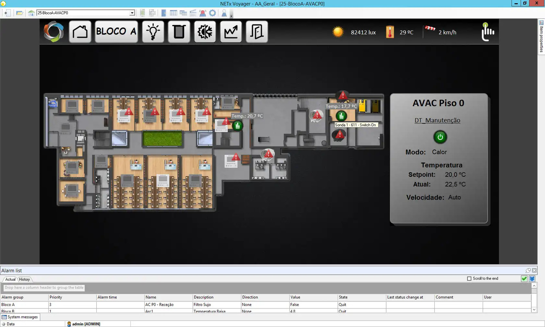Expand the Item properties side panel
The width and height of the screenshot is (545, 327).
(541, 36)
